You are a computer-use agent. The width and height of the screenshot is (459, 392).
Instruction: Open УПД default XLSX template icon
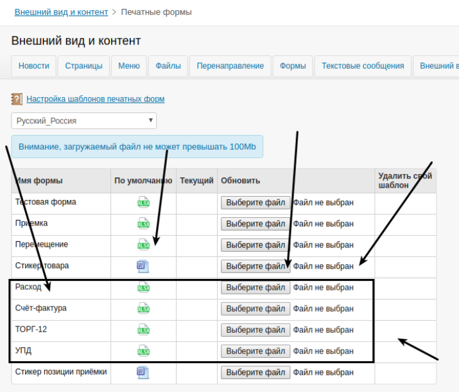(143, 351)
